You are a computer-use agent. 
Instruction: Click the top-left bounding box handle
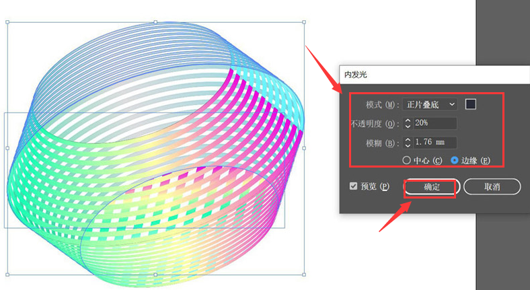[7, 22]
